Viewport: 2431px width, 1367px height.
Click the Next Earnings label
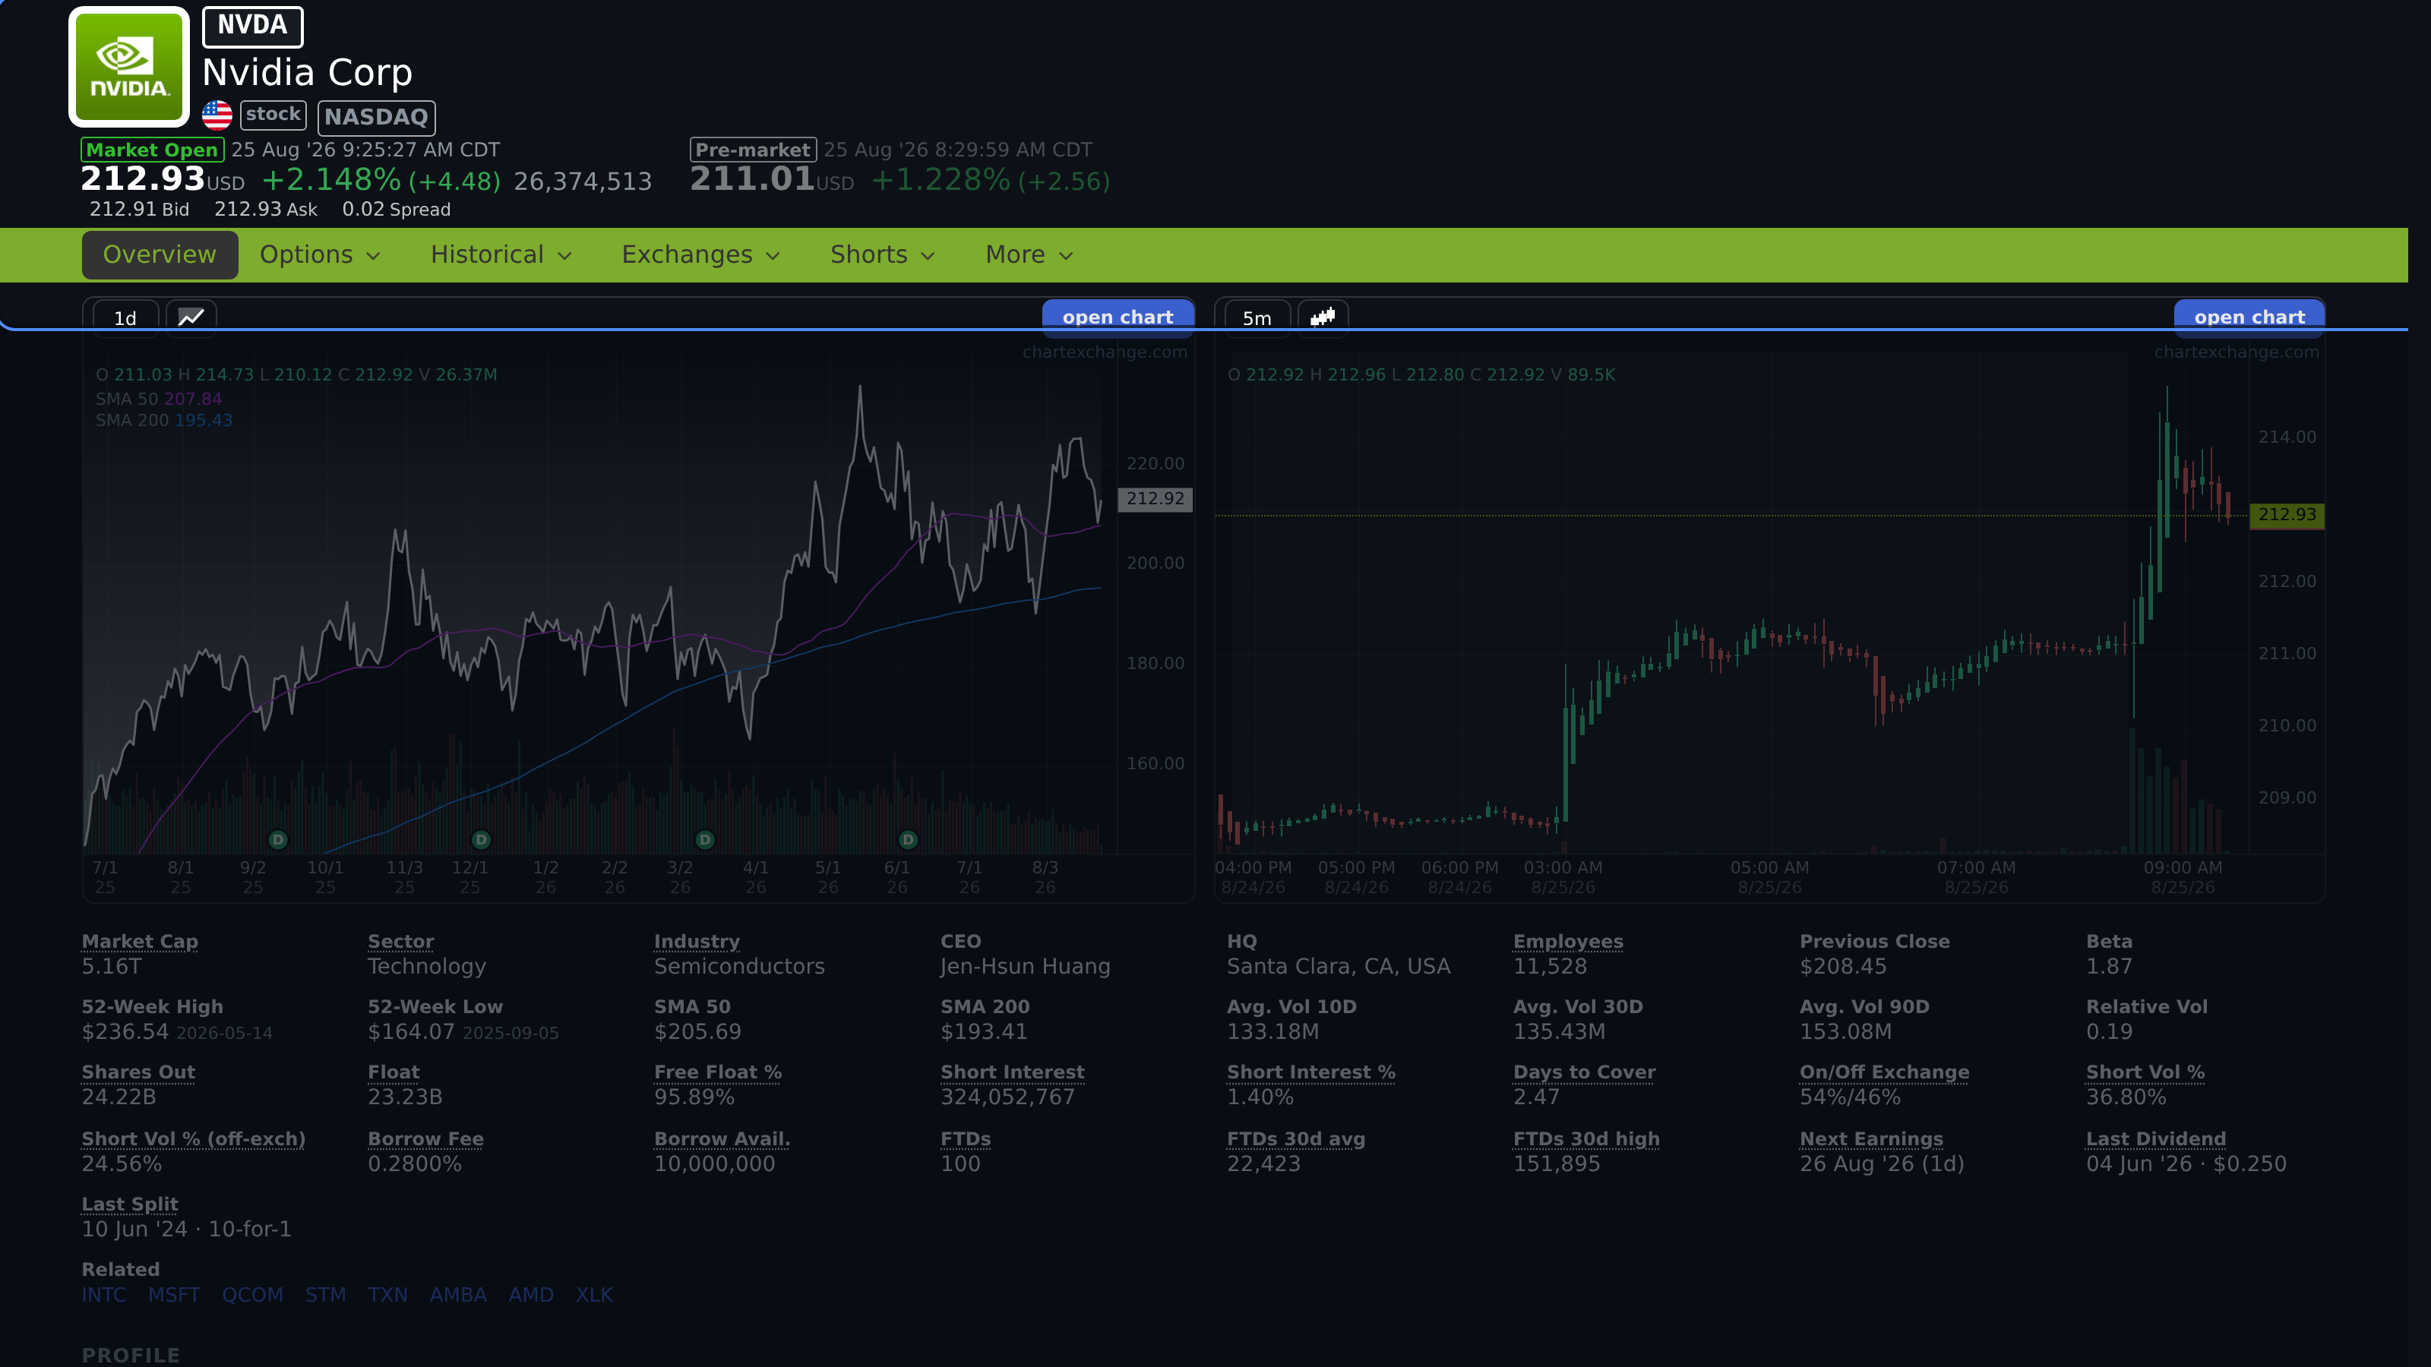[x=1871, y=1138]
